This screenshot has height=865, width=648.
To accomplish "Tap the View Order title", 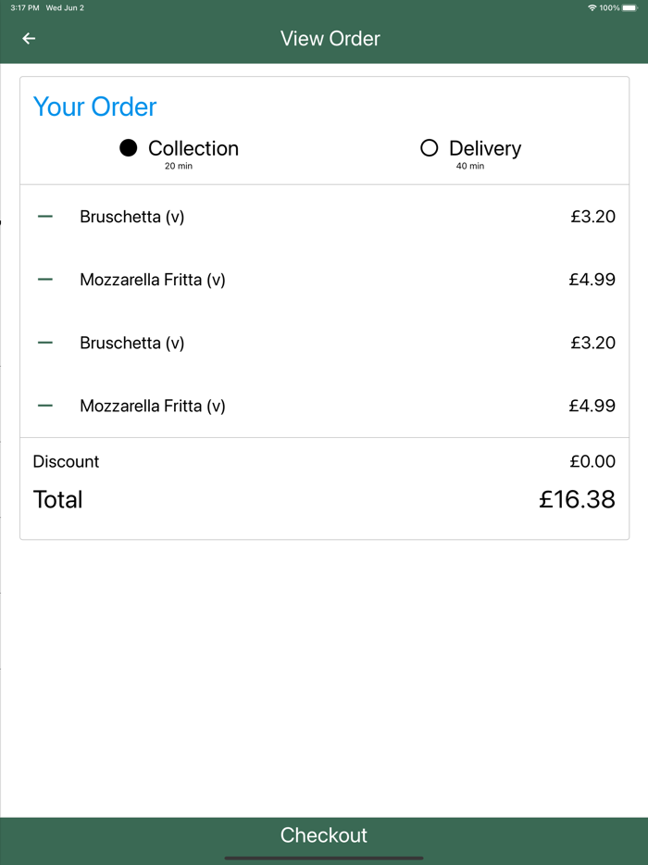I will pos(330,39).
